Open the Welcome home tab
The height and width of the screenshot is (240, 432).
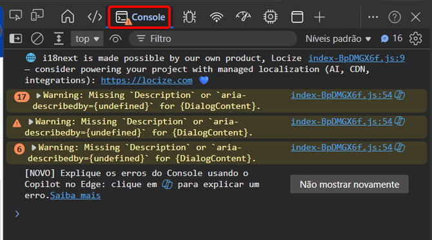[x=68, y=17]
